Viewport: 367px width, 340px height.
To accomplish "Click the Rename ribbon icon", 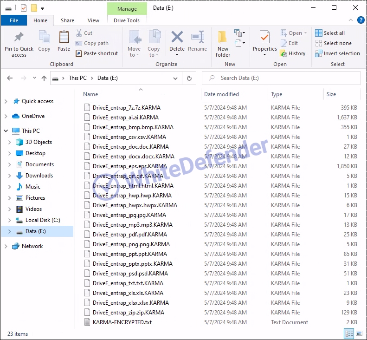I will tap(198, 37).
